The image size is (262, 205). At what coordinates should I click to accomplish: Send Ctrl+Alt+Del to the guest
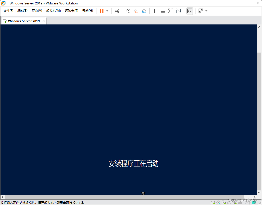(117, 11)
